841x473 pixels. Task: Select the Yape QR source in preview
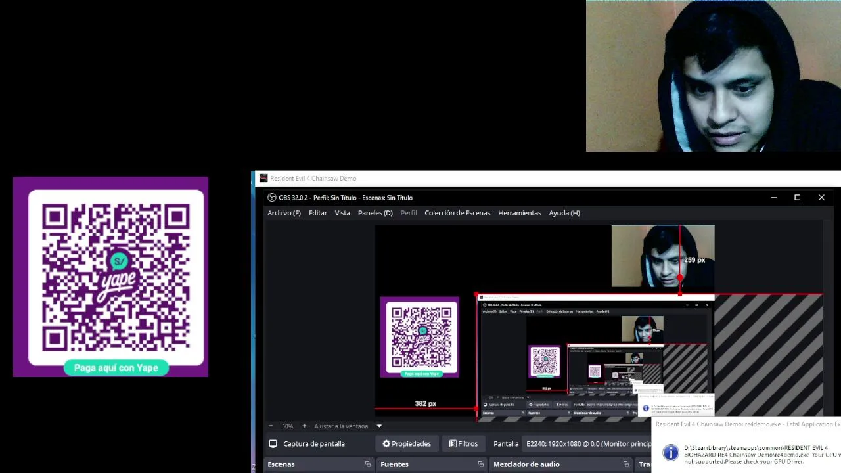pos(419,338)
